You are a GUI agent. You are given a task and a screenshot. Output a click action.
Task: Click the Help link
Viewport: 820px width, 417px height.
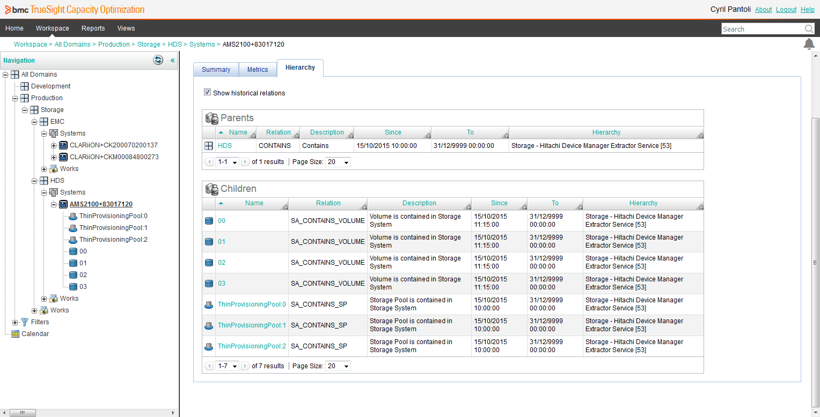click(808, 10)
